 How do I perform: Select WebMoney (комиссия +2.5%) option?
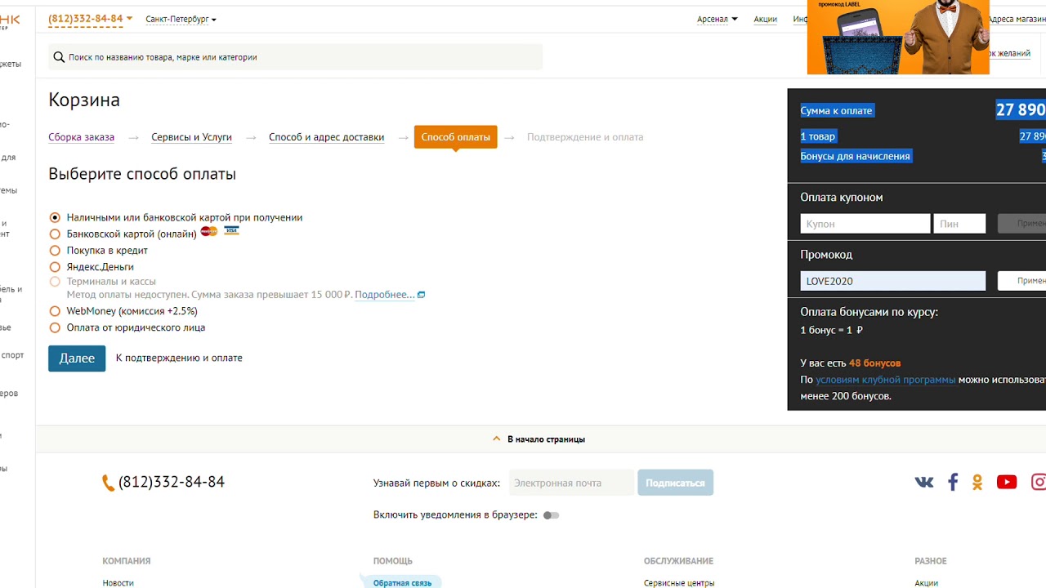tap(55, 310)
